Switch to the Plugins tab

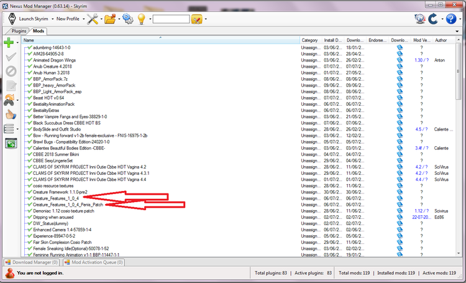(19, 31)
